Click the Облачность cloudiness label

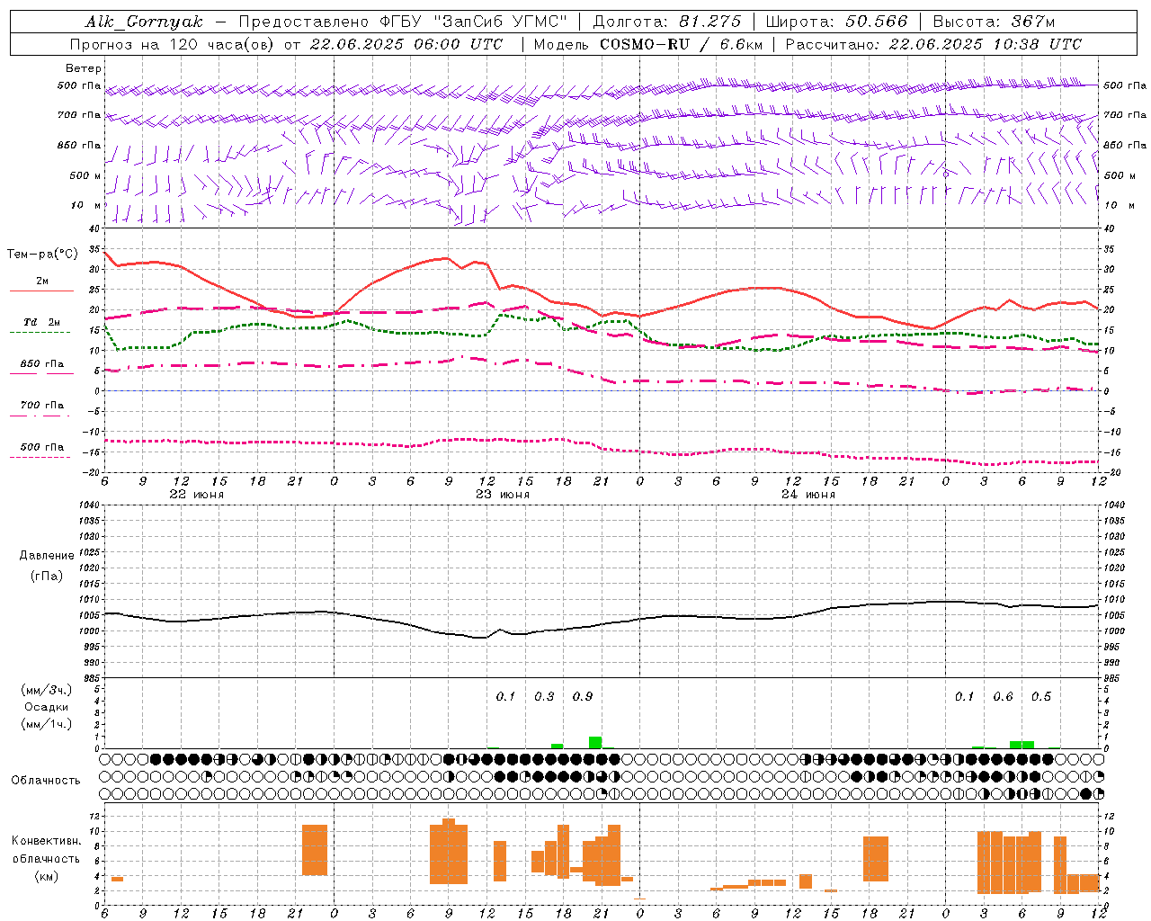(46, 780)
